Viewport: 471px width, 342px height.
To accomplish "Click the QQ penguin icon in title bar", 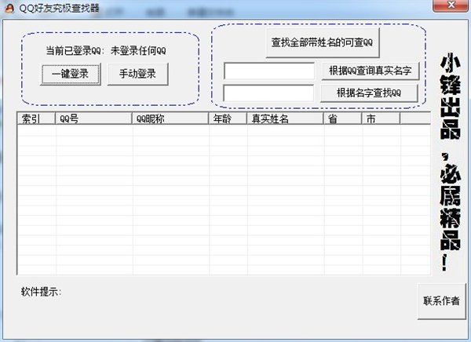I will 9,8.
